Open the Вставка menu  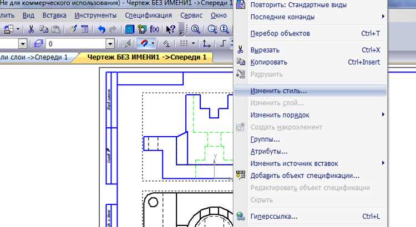click(x=54, y=16)
